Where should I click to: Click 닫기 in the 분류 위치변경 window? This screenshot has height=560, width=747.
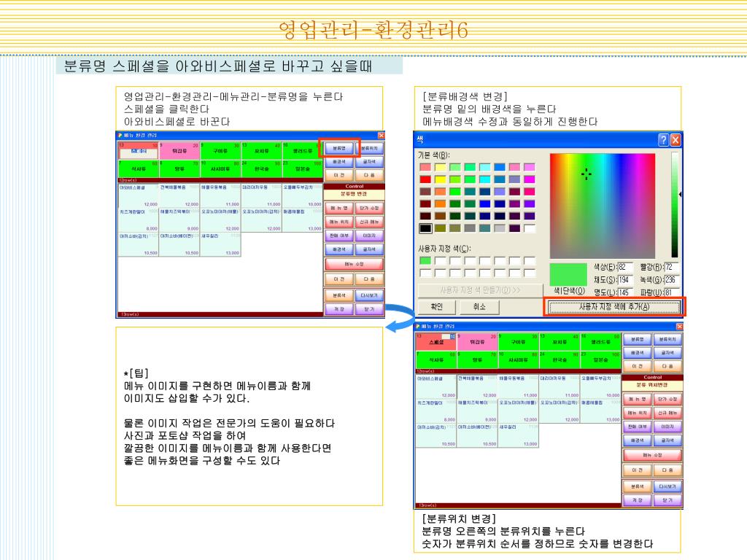pos(667,500)
